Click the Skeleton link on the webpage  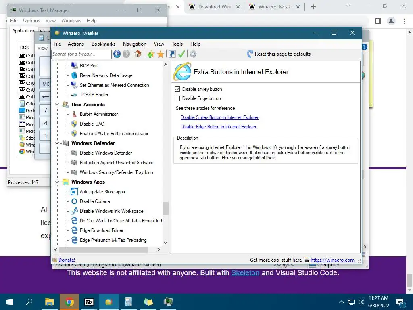[x=245, y=273]
